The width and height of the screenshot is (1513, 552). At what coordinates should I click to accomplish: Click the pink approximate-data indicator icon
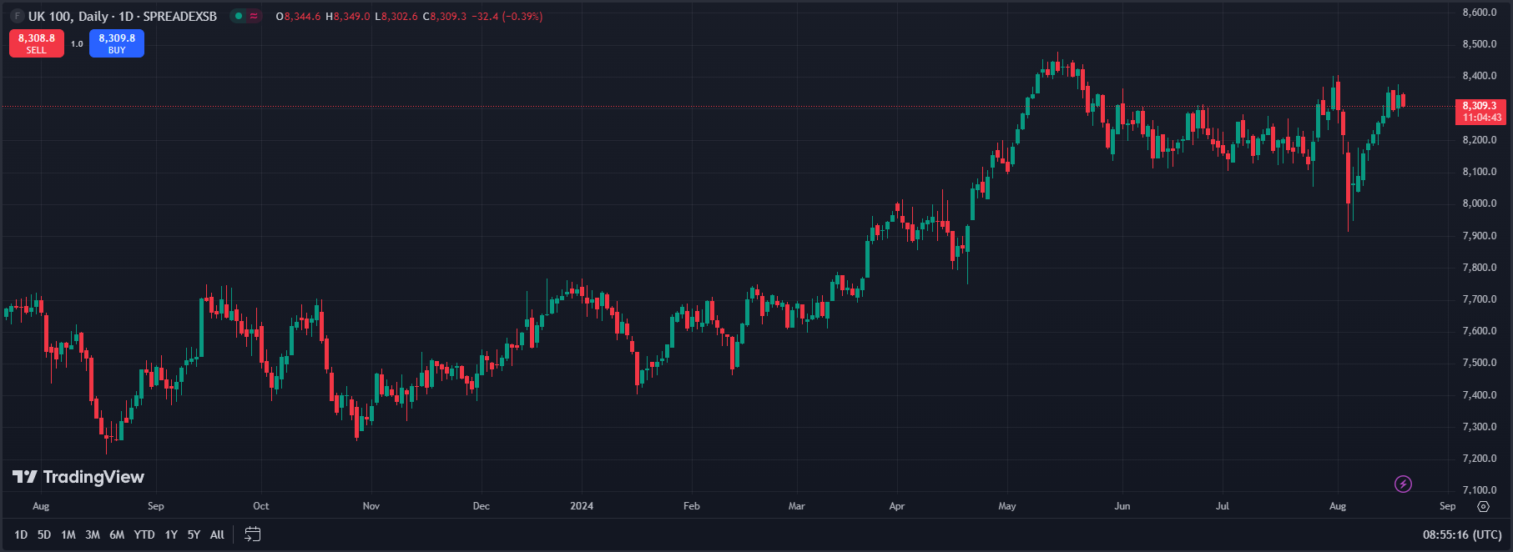(x=254, y=16)
